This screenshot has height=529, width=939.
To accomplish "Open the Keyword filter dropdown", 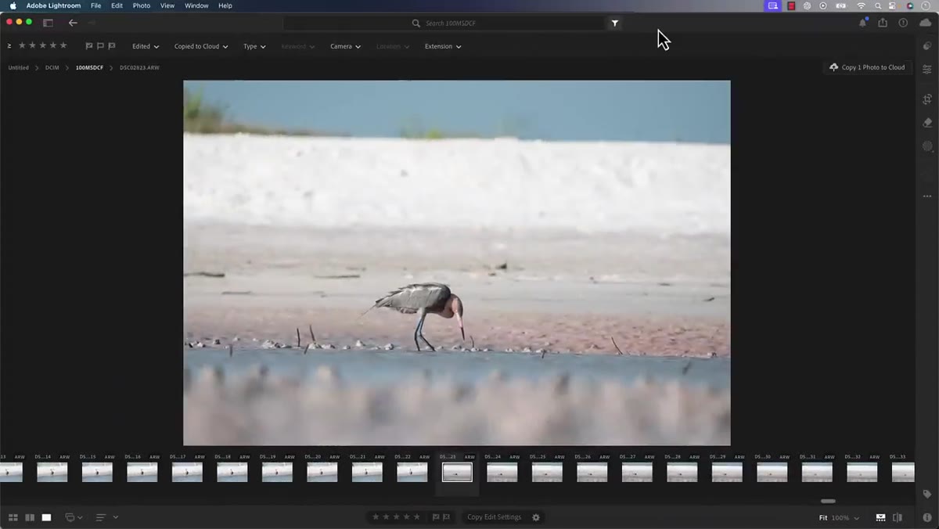I will 298,46.
